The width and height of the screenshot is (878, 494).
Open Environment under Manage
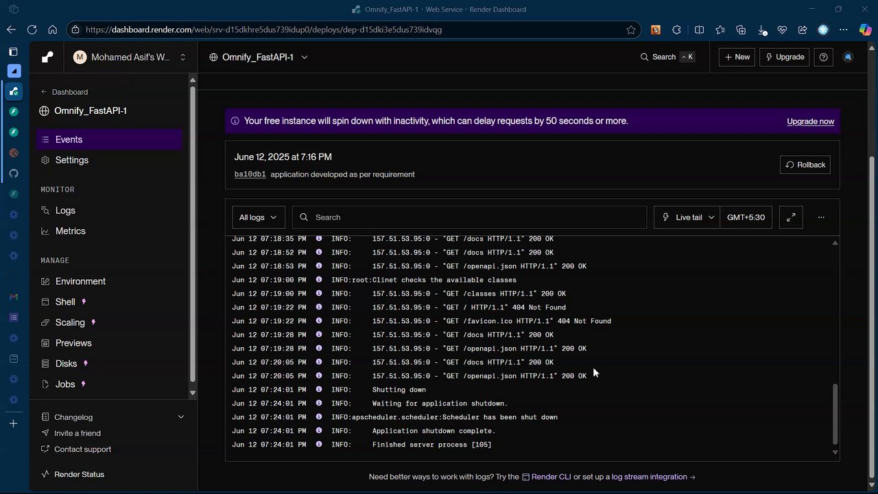110,281
